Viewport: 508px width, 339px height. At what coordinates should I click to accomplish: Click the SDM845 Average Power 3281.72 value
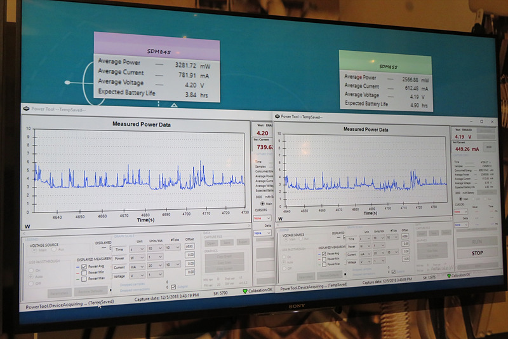coord(185,66)
